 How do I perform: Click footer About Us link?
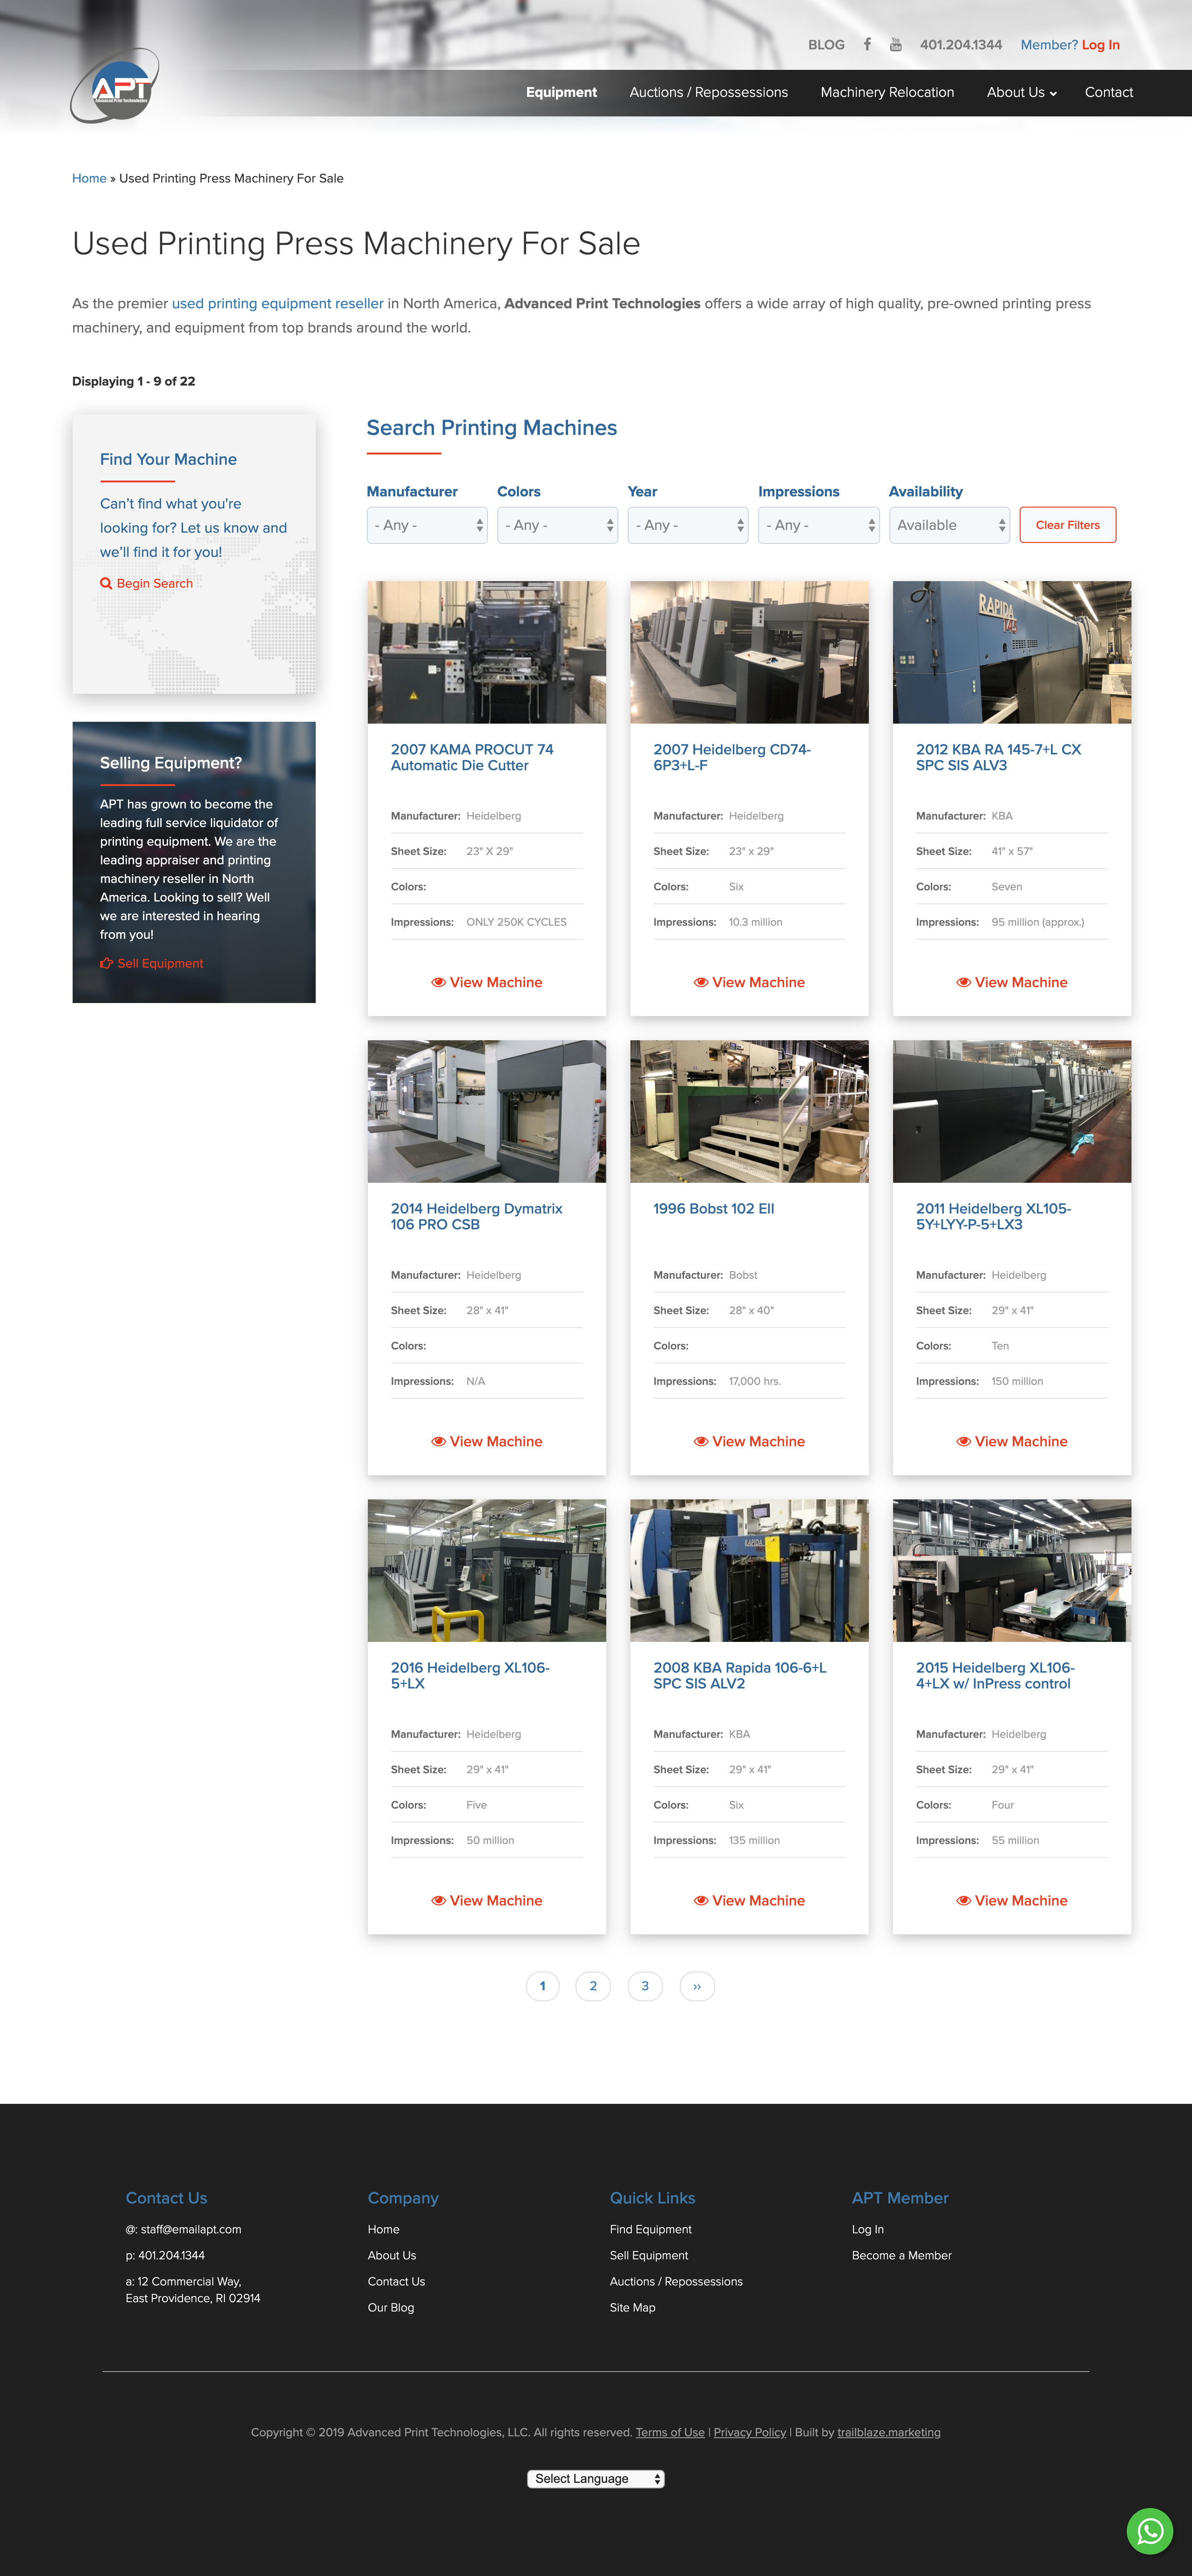pos(391,2255)
